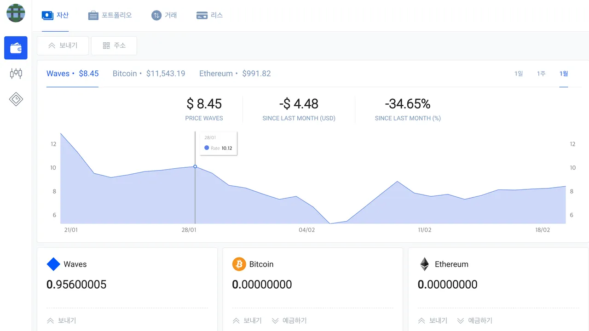Click the top 보내기 button

(63, 46)
